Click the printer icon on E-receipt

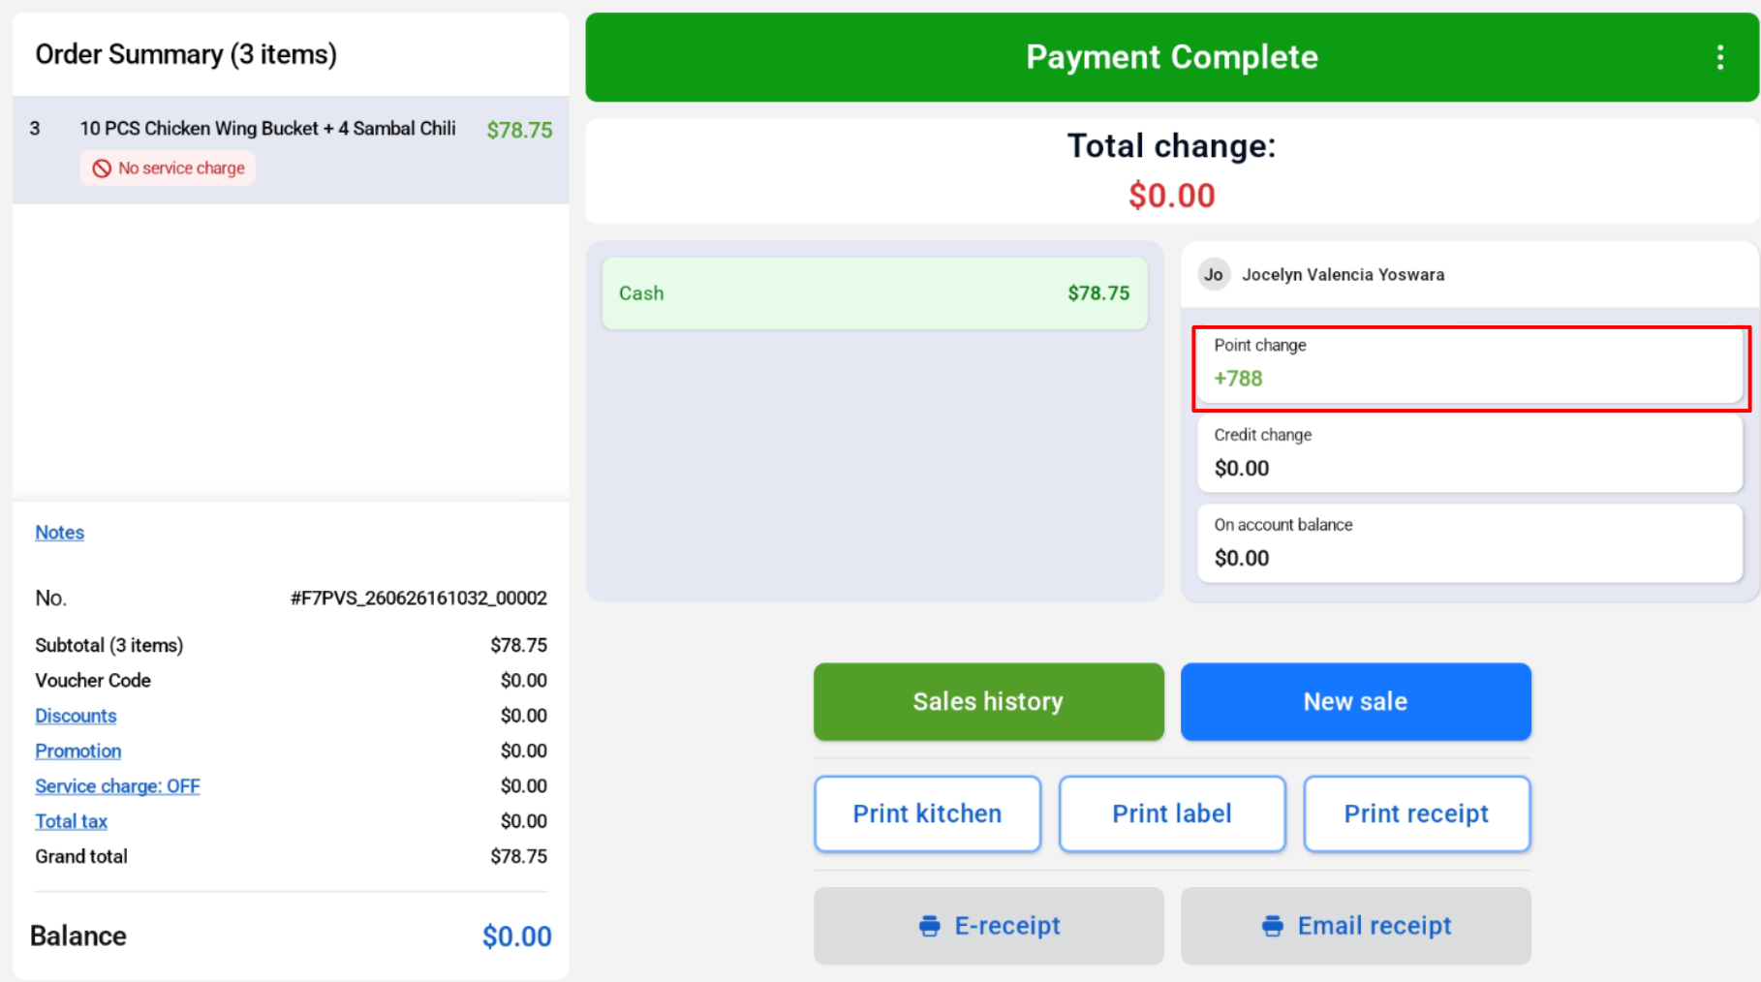[929, 926]
